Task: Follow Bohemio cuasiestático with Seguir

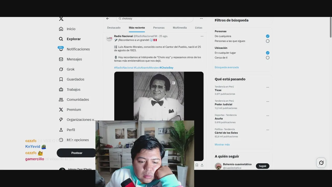Action: (262, 166)
